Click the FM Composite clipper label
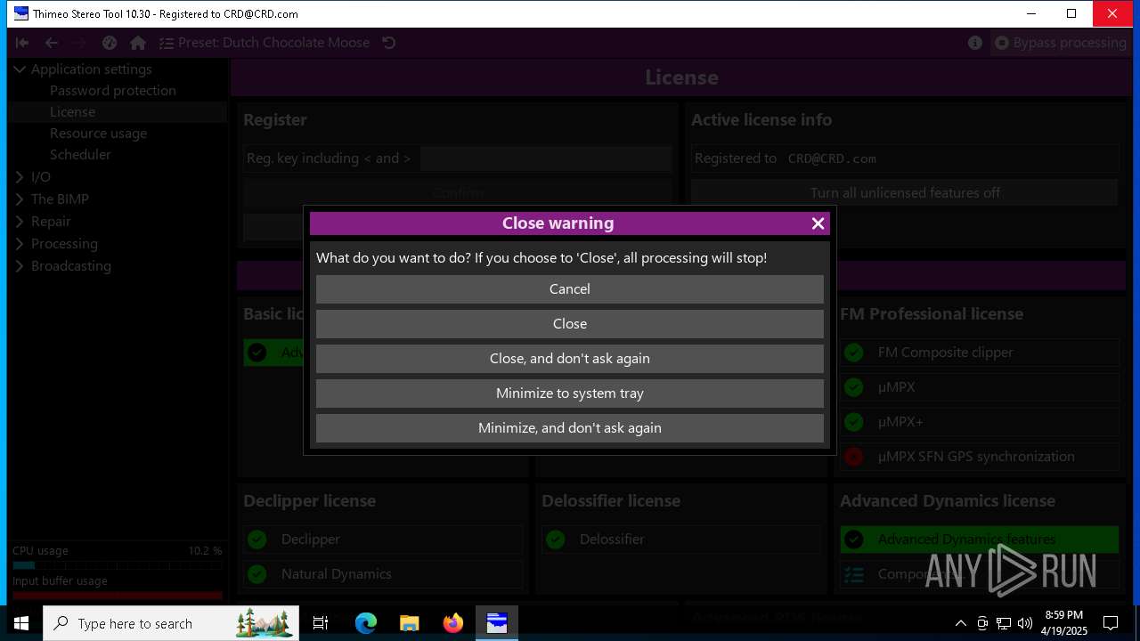Image resolution: width=1140 pixels, height=641 pixels. click(945, 353)
